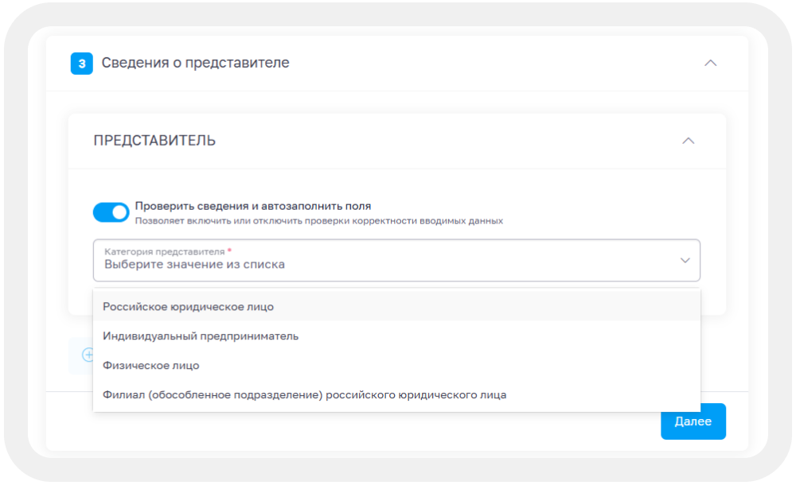Disable Проверить сведения и автозаполнить поля toggle
The image size is (796, 485).
(111, 211)
